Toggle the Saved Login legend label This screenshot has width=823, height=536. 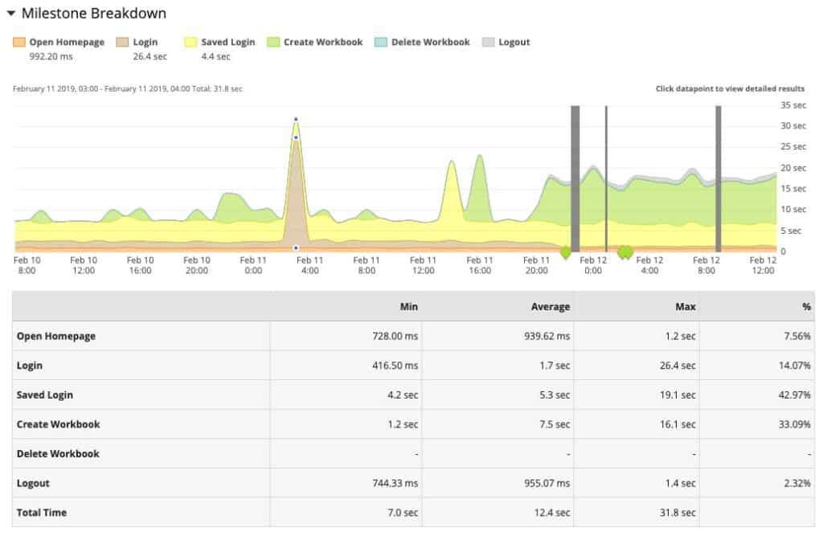point(227,42)
